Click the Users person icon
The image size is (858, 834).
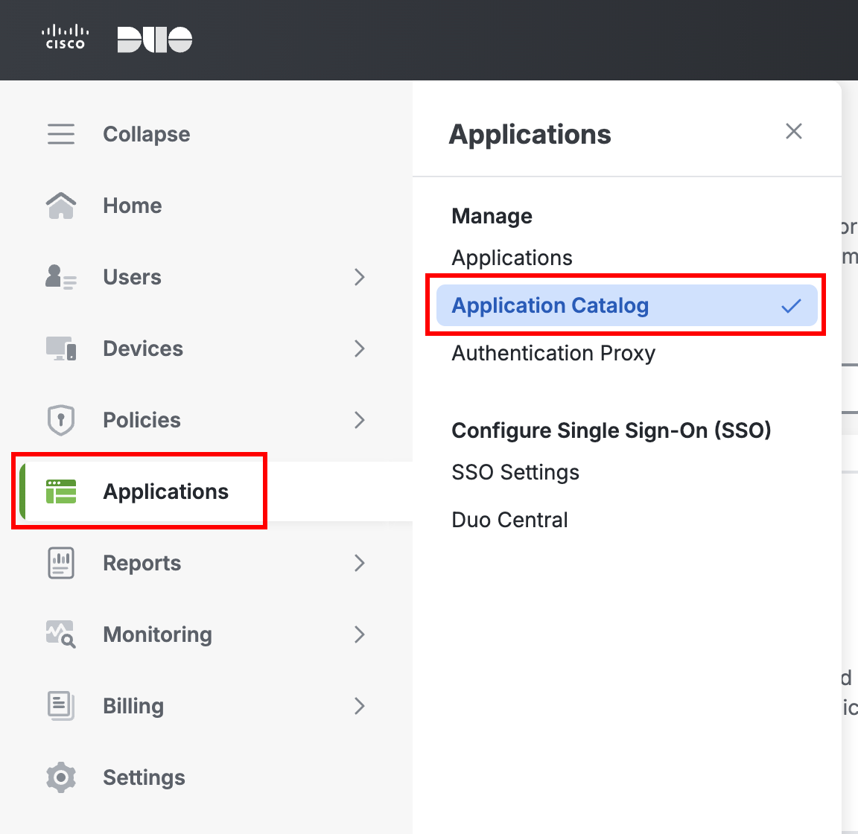[61, 277]
